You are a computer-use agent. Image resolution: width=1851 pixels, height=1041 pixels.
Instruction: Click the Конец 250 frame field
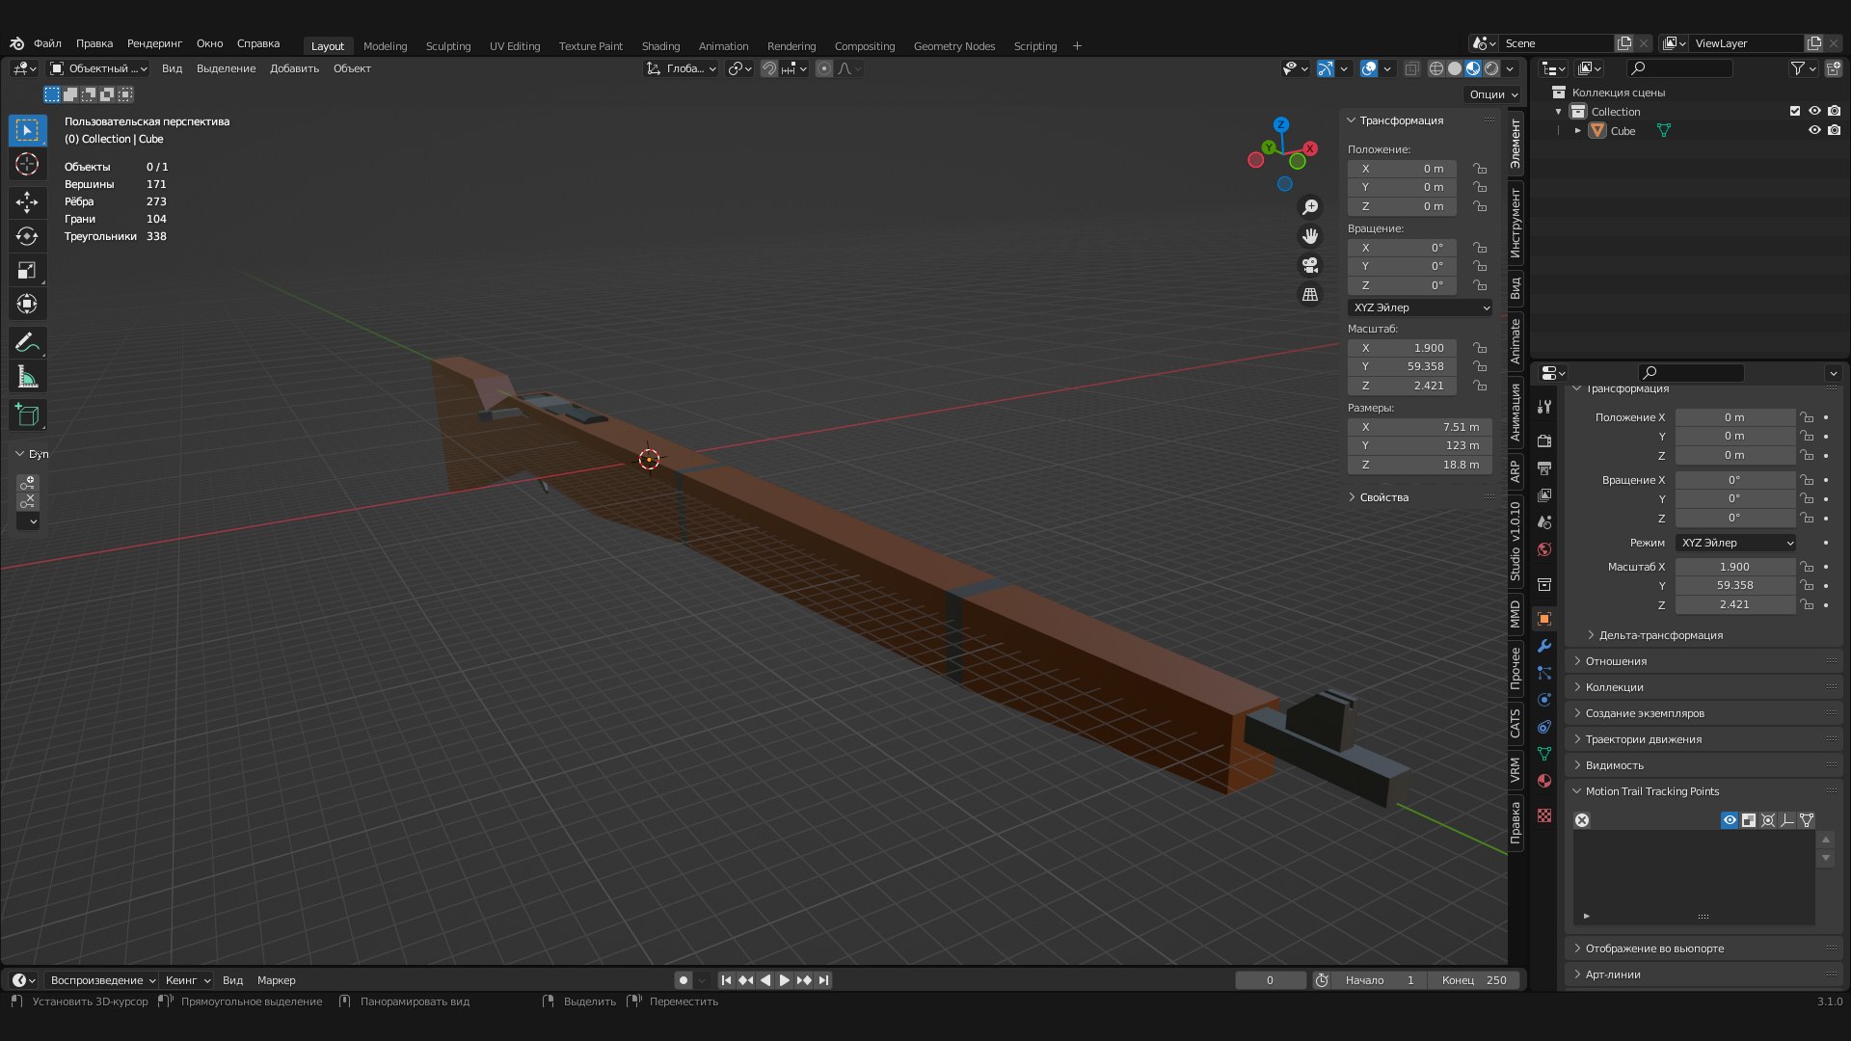pos(1475,980)
